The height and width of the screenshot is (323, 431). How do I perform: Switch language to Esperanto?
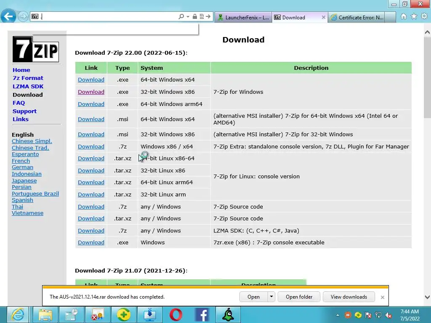(25, 154)
